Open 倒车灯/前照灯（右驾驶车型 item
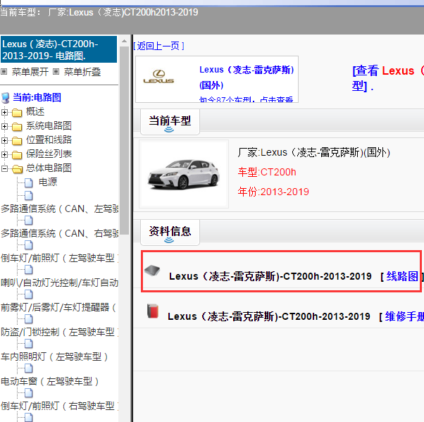 (x=59, y=406)
